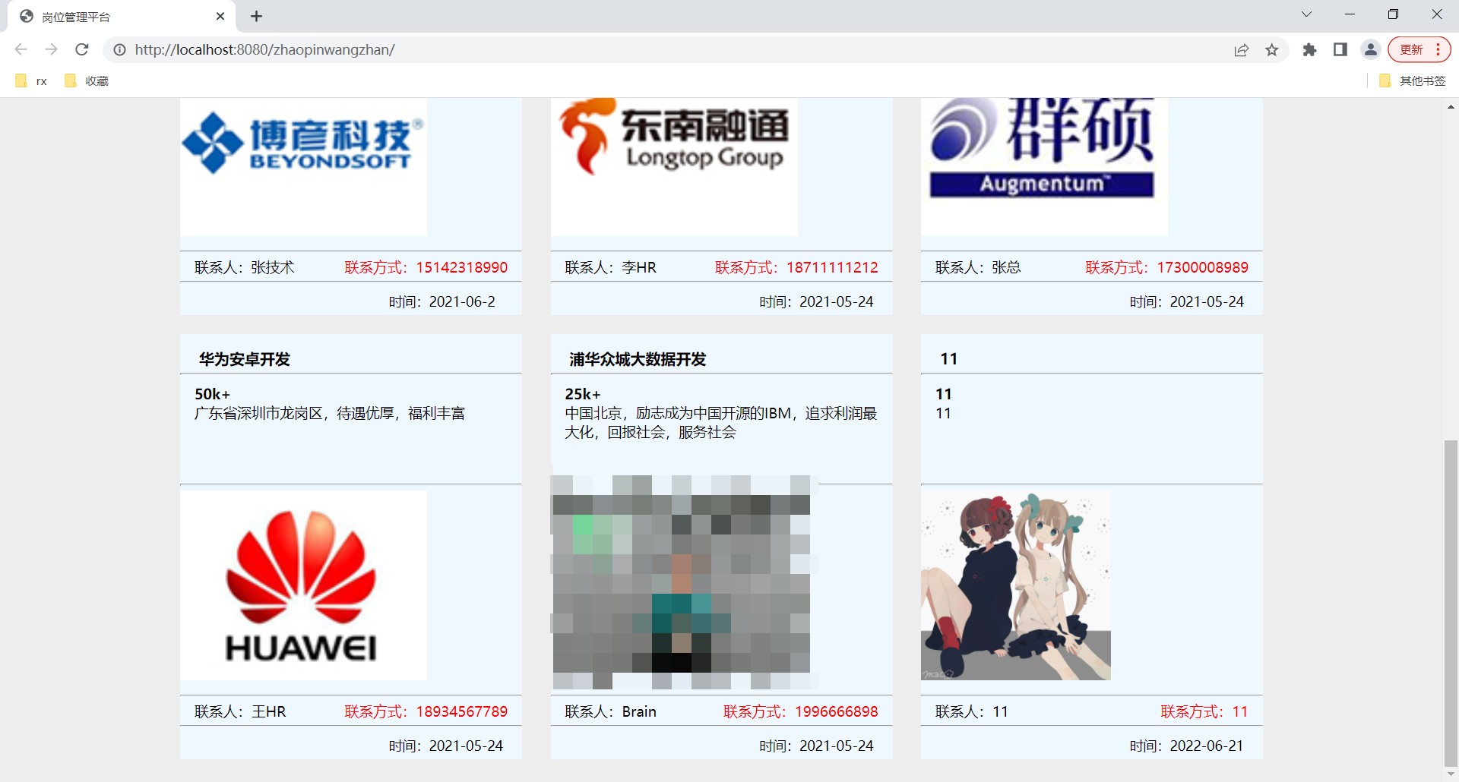Image resolution: width=1459 pixels, height=782 pixels.
Task: Open the user profile avatar icon
Action: tap(1371, 49)
